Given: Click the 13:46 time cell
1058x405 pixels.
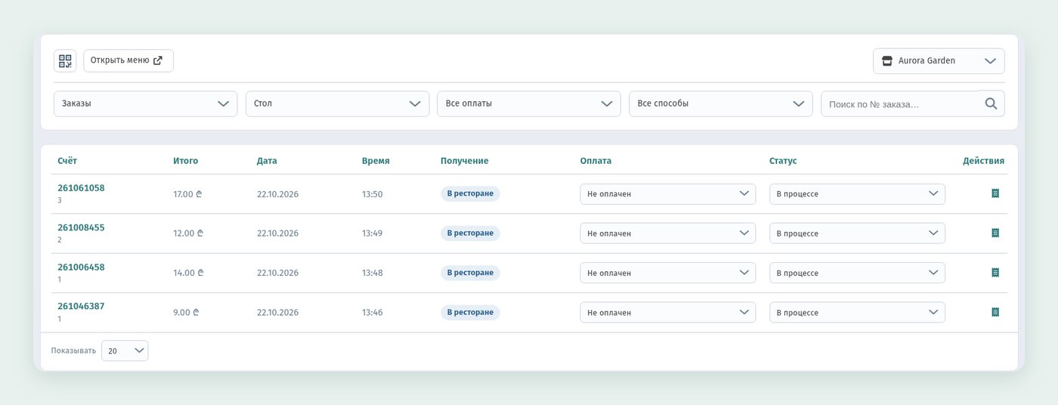Looking at the screenshot, I should [x=373, y=312].
